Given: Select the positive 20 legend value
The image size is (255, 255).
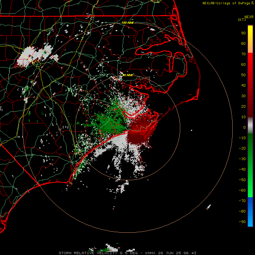Looking at the screenshot, I should (243, 107).
